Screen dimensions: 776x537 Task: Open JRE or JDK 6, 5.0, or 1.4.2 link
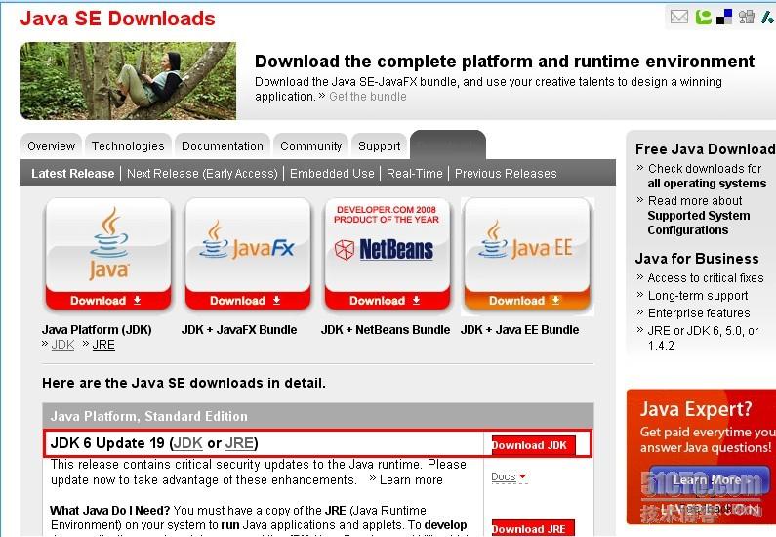703,338
